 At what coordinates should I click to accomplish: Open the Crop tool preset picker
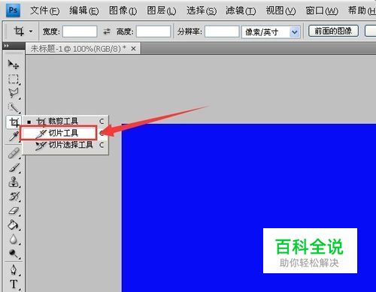31,32
